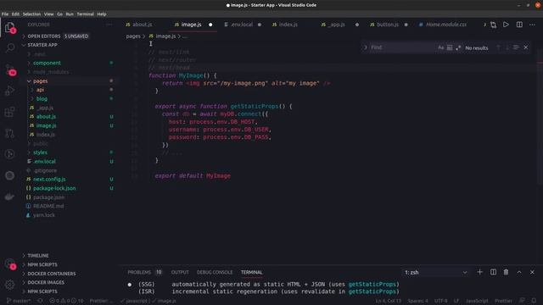Viewport: 543px width, 305px height.
Task: Switch to button.js editor tab
Action: pos(388,25)
